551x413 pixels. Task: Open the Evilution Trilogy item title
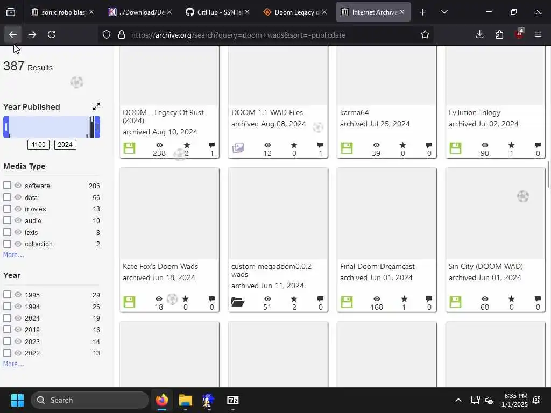click(475, 112)
